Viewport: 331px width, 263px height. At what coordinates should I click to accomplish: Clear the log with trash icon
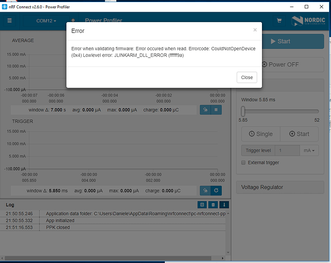click(213, 204)
